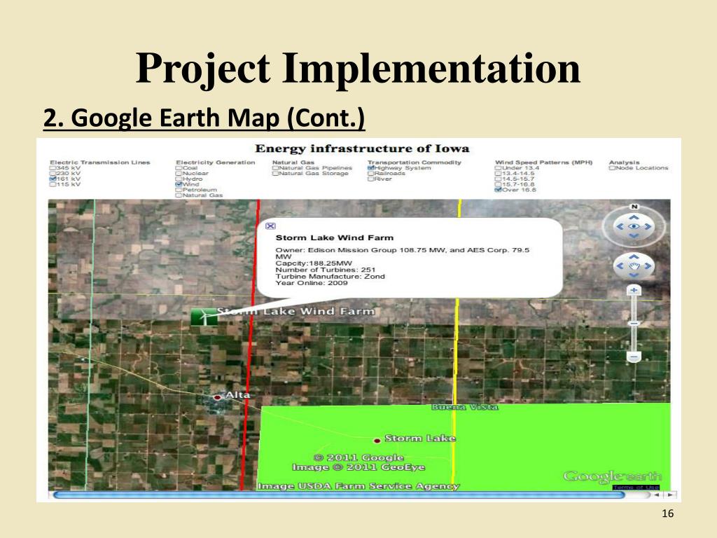Click the pan-right arrow on the hand control

648,265
